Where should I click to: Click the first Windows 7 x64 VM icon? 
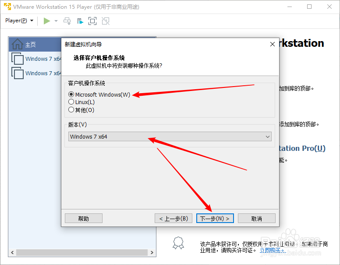click(18, 59)
